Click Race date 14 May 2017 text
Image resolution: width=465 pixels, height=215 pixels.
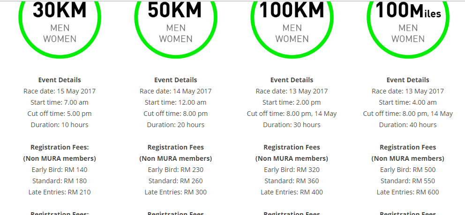(176, 91)
